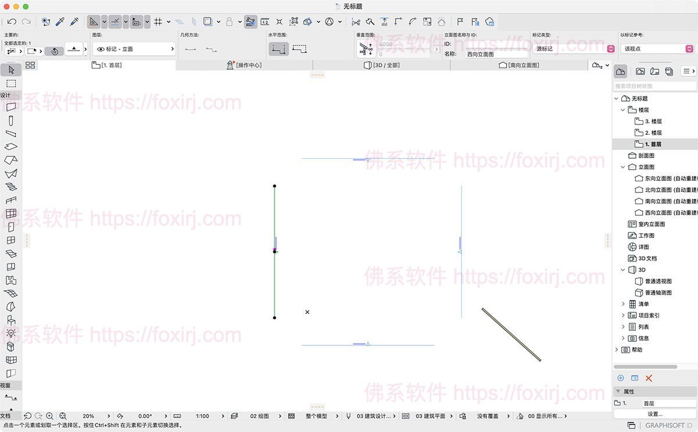This screenshot has width=698, height=432.
Task: Collapse the 立面图 tree folder
Action: pyautogui.click(x=623, y=167)
